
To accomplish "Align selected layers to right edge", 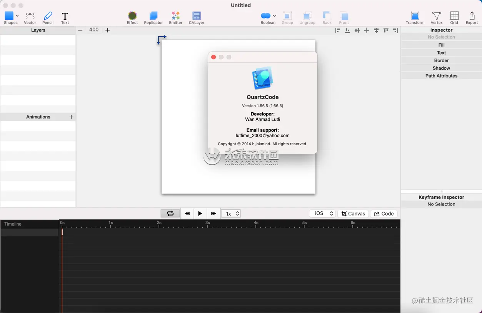I will (395, 30).
